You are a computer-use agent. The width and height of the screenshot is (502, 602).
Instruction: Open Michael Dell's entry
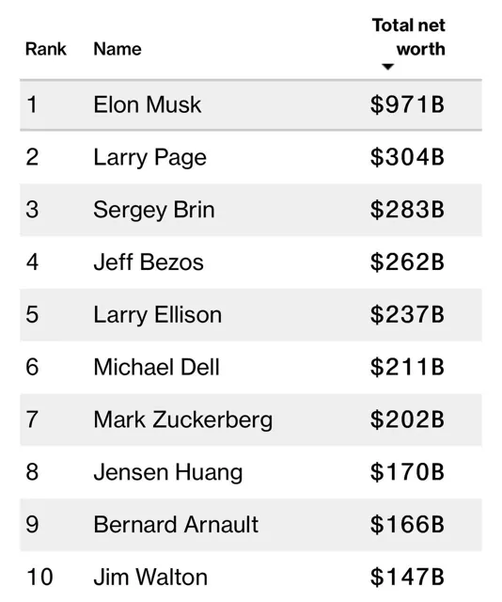pos(157,368)
